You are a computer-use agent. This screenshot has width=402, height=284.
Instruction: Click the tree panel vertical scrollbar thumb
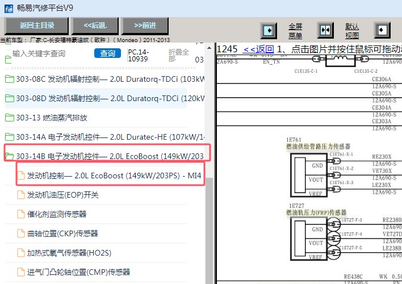(209, 231)
